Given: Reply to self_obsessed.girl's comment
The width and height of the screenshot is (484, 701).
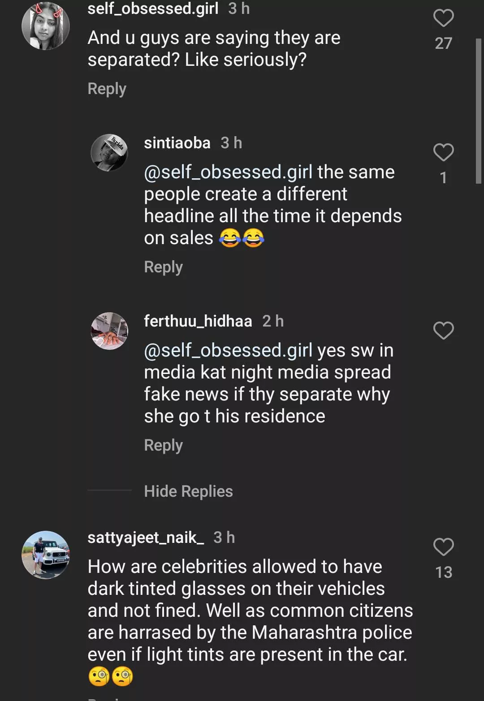Looking at the screenshot, I should 107,89.
